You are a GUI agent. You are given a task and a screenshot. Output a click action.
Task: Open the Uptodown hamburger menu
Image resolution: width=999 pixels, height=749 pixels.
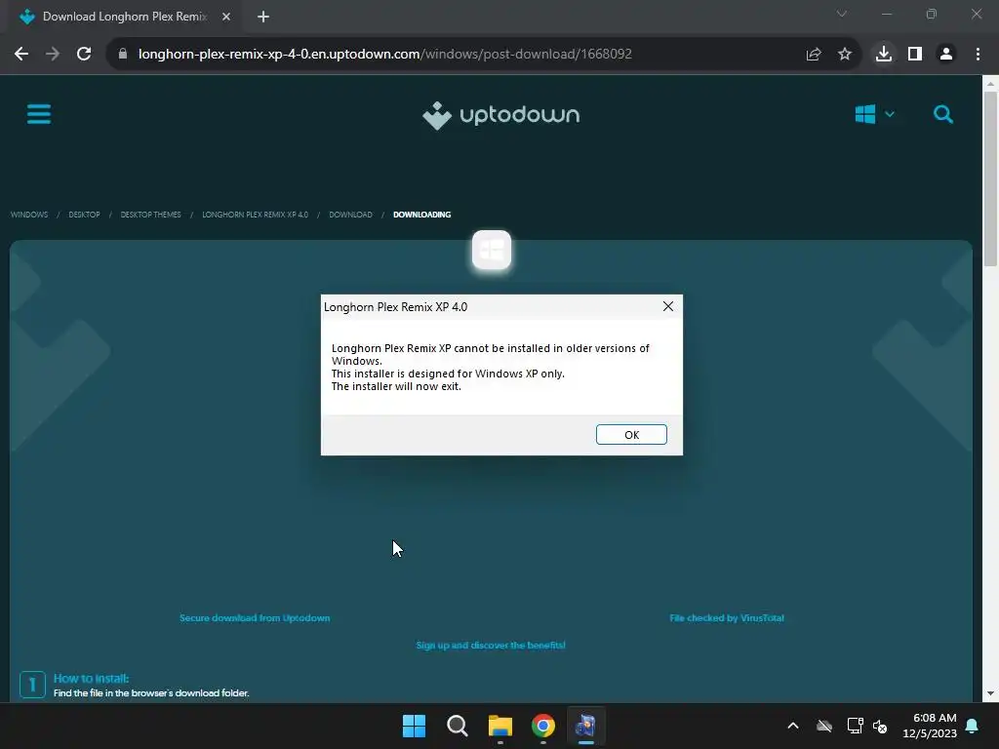[39, 115]
